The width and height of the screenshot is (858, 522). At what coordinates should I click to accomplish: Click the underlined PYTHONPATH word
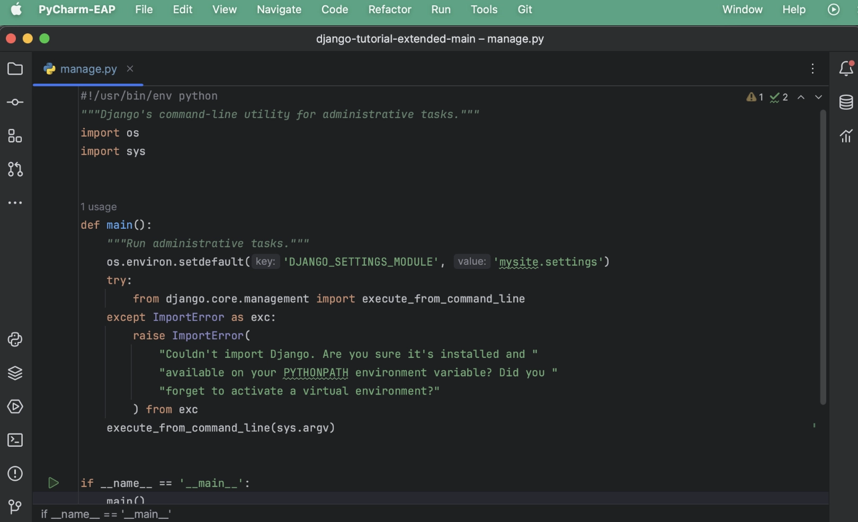click(316, 373)
